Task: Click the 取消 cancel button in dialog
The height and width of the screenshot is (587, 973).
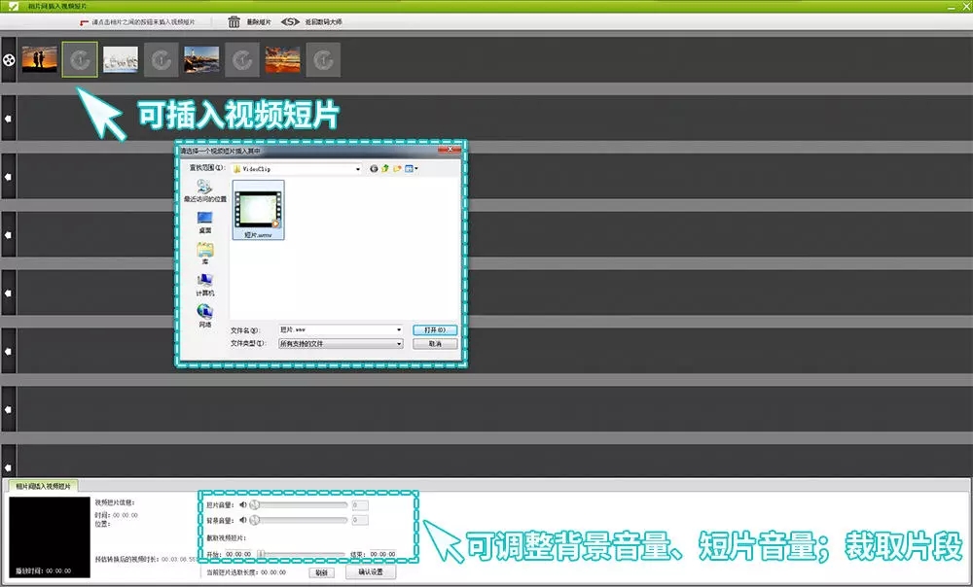Action: (x=435, y=343)
